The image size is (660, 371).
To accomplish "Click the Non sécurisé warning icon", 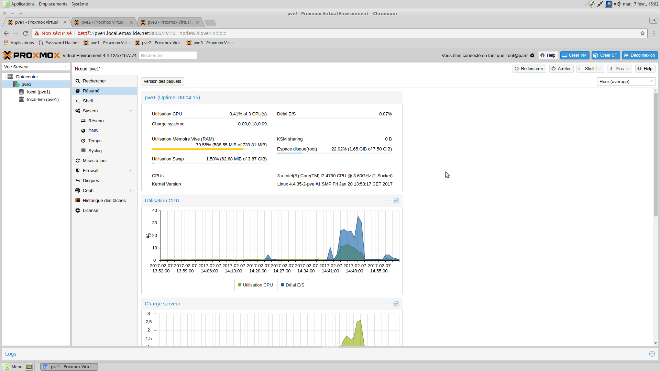I will [37, 33].
